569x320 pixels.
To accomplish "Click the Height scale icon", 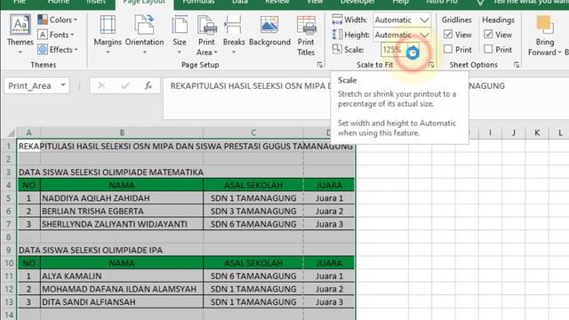I will tap(337, 35).
